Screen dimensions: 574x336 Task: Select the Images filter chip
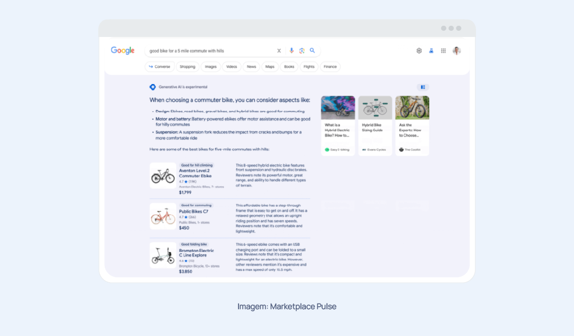point(211,67)
